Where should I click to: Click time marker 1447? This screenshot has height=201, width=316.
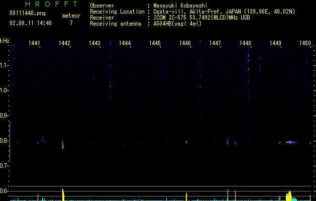click(x=215, y=43)
